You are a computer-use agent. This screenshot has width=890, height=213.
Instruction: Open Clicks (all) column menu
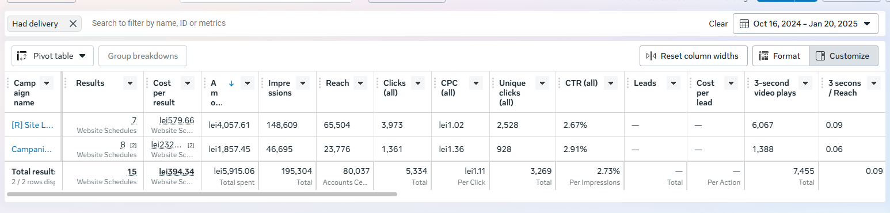(418, 83)
